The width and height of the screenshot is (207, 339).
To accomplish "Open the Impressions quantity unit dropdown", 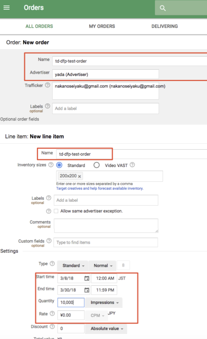I will 104,303.
